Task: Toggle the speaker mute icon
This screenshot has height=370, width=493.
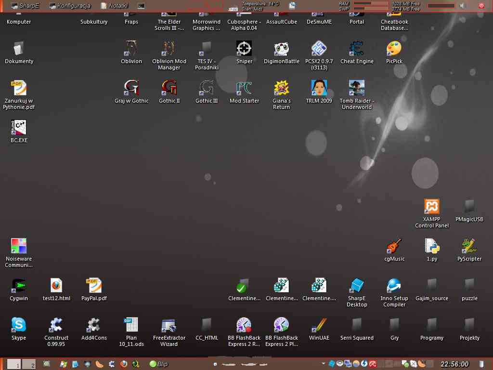Action: (463, 6)
